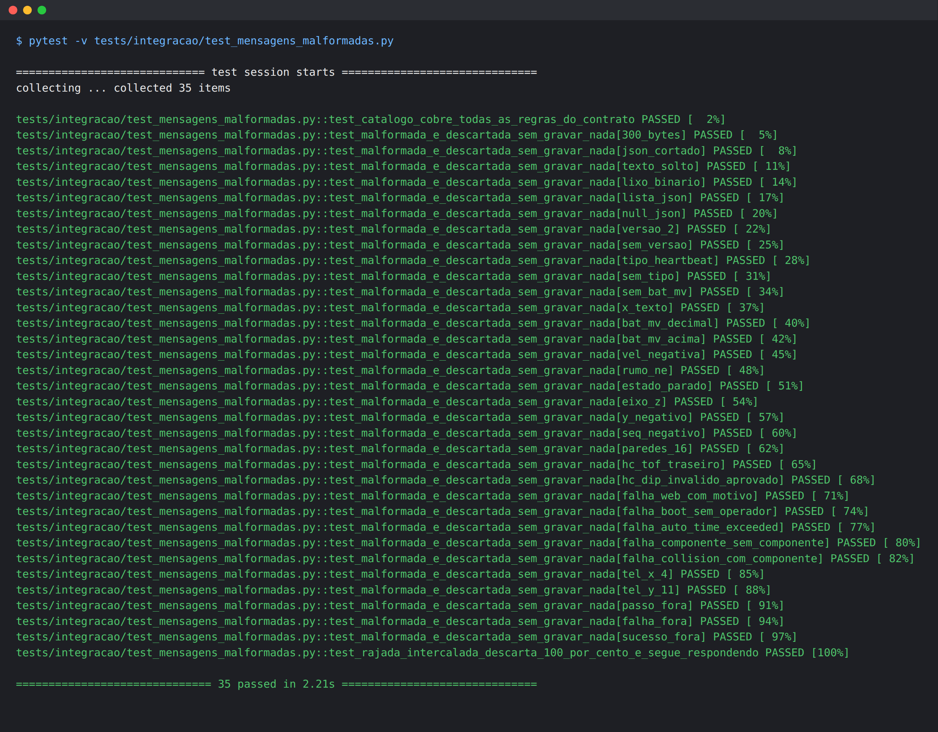Select the [passo_fora] test result line
The width and height of the screenshot is (938, 732).
(400, 605)
